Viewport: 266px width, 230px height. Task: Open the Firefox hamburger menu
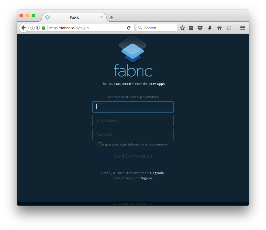(242, 27)
